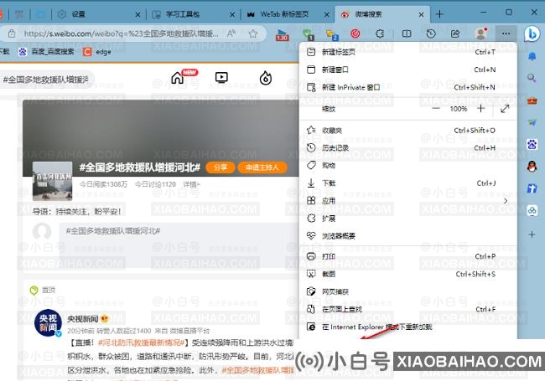Open 扩展 from the menu
Viewport: 545px width, 381px height.
(408, 219)
